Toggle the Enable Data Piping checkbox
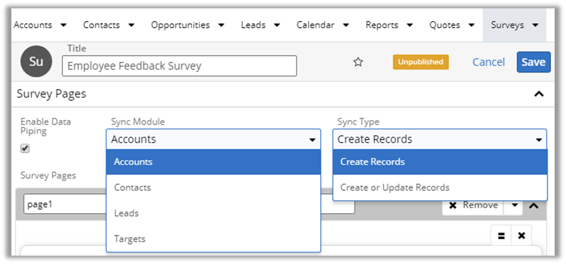Viewport: 566px width, 264px height. pyautogui.click(x=25, y=148)
